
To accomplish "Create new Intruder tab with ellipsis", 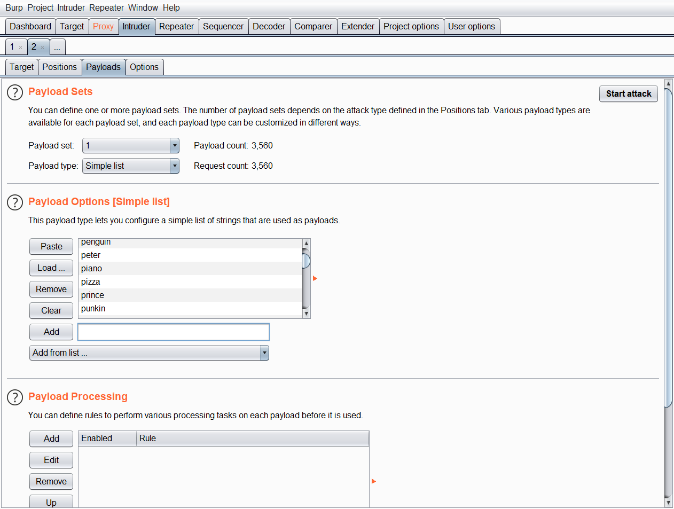I will pos(57,47).
